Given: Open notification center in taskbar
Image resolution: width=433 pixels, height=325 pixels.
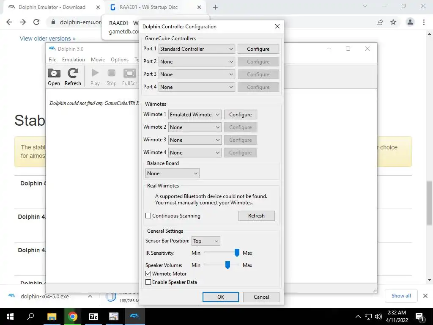Looking at the screenshot, I should point(419,317).
